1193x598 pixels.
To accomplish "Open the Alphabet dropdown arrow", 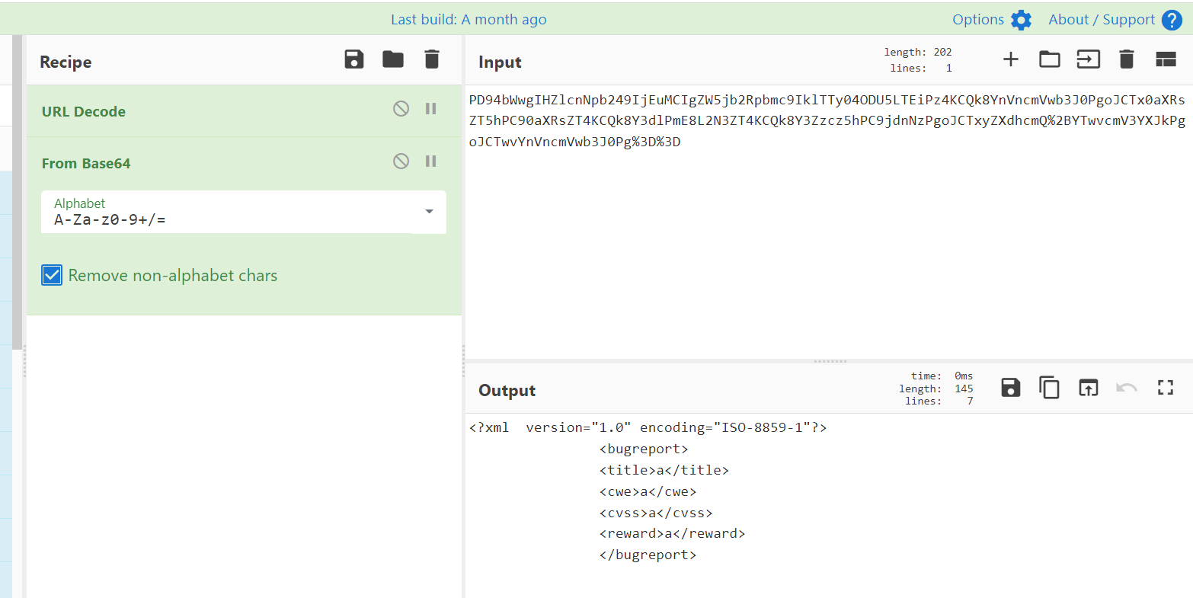I will pyautogui.click(x=429, y=212).
